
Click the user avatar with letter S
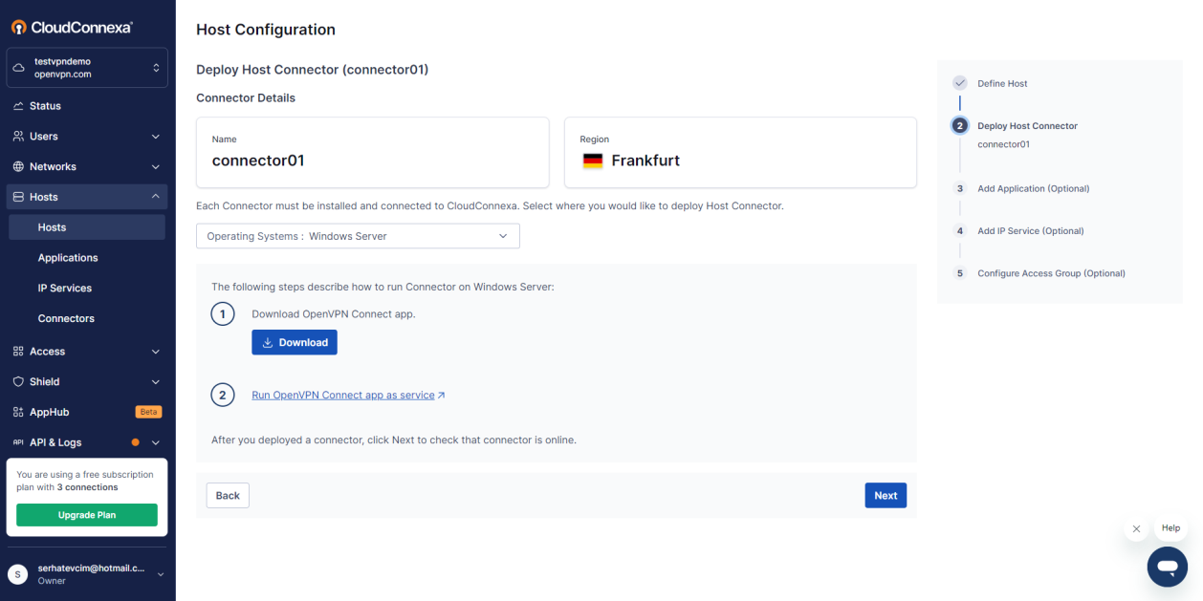point(17,574)
